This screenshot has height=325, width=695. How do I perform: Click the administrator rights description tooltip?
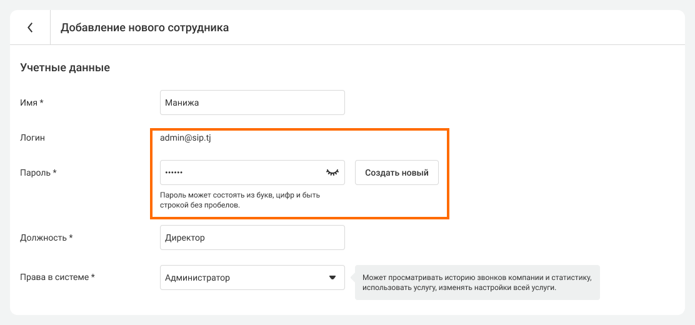477,282
